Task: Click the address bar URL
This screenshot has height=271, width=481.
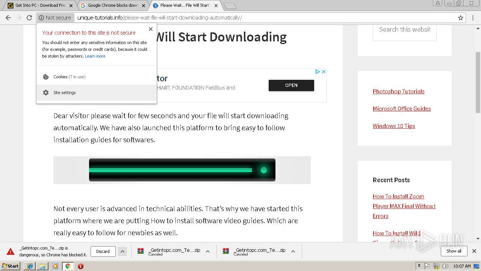Action: 160,18
